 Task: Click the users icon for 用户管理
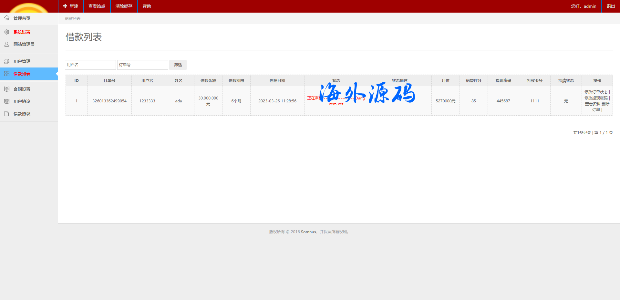pos(7,61)
